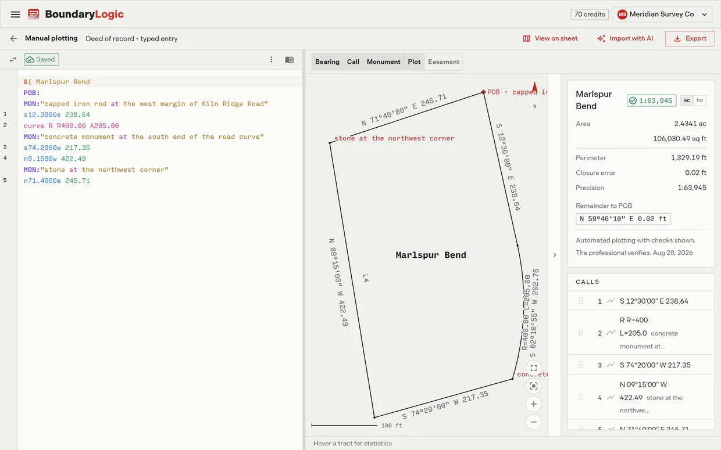Toggle the Plot label option
The height and width of the screenshot is (450, 721).
coord(414,62)
